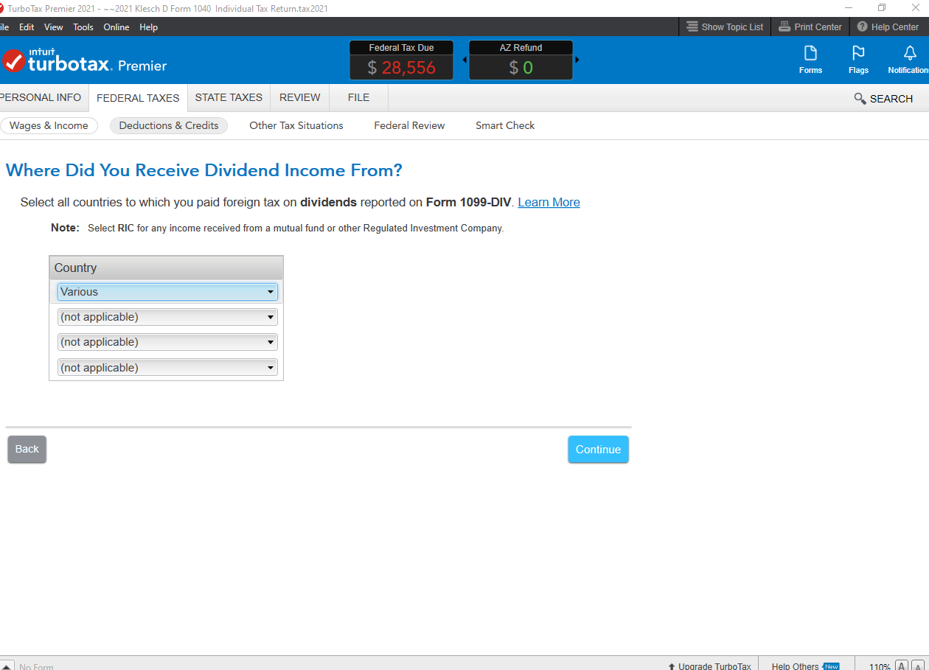Go to Deductions & Credits section

(x=169, y=125)
